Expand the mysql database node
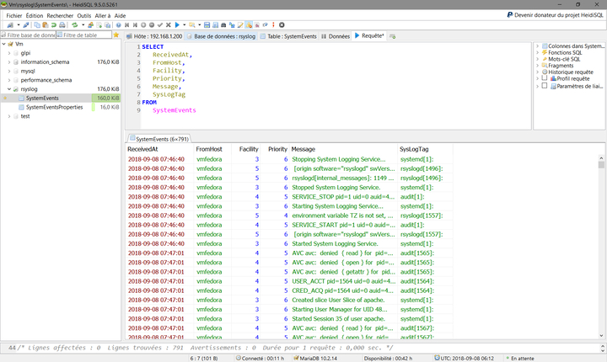Screen dimensions: 607x362 coord(9,72)
